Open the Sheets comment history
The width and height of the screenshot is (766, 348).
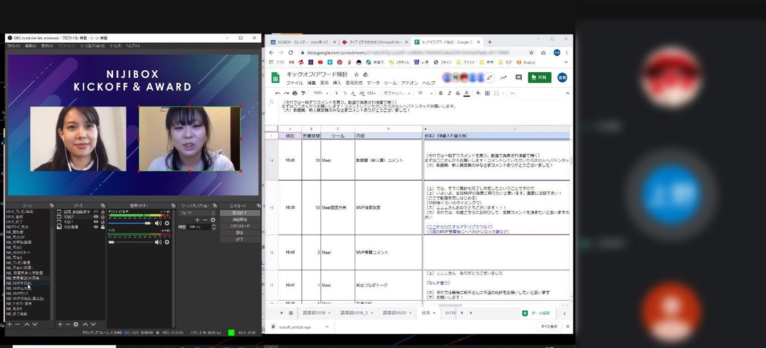point(519,78)
